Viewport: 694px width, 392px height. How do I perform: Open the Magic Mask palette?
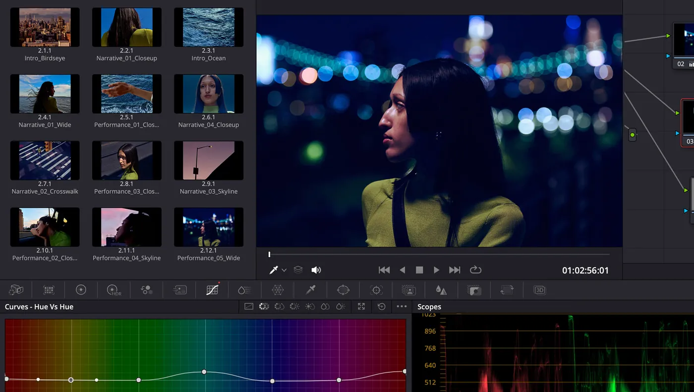(408, 290)
